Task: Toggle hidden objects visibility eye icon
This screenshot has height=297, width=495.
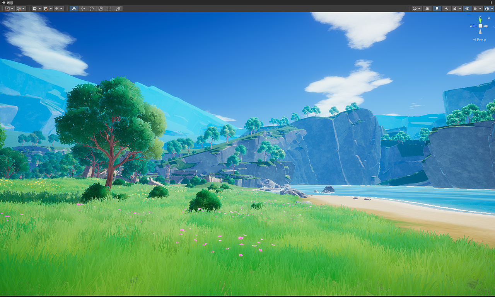Action: 467,8
